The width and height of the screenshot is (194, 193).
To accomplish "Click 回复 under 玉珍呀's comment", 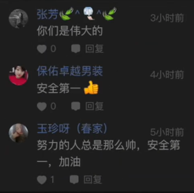I will coord(93,179).
